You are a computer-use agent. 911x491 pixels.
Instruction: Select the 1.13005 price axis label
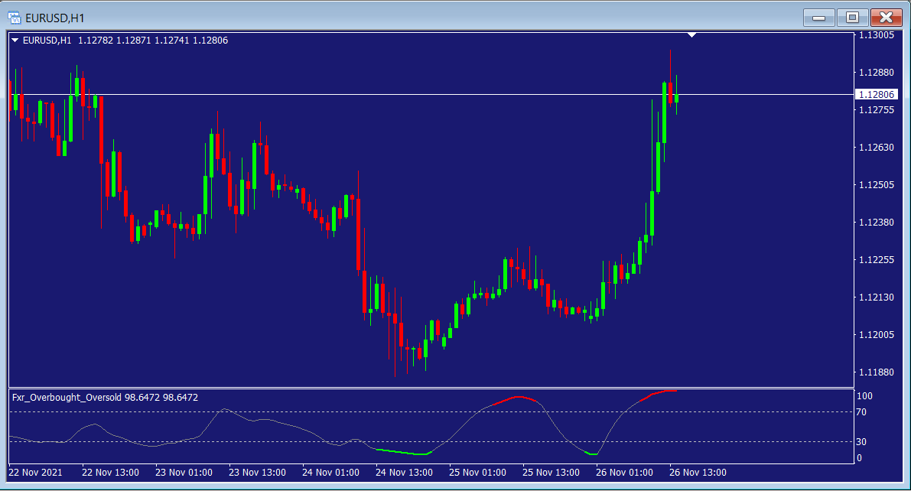pos(877,35)
